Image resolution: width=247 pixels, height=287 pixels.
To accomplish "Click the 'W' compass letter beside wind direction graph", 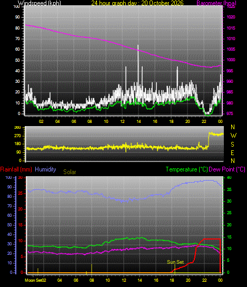I will (233, 136).
